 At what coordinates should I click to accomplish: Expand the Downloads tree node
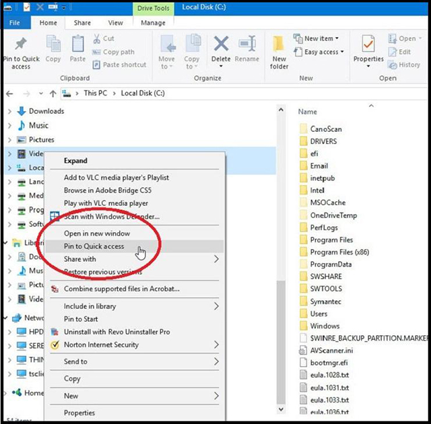(9, 111)
